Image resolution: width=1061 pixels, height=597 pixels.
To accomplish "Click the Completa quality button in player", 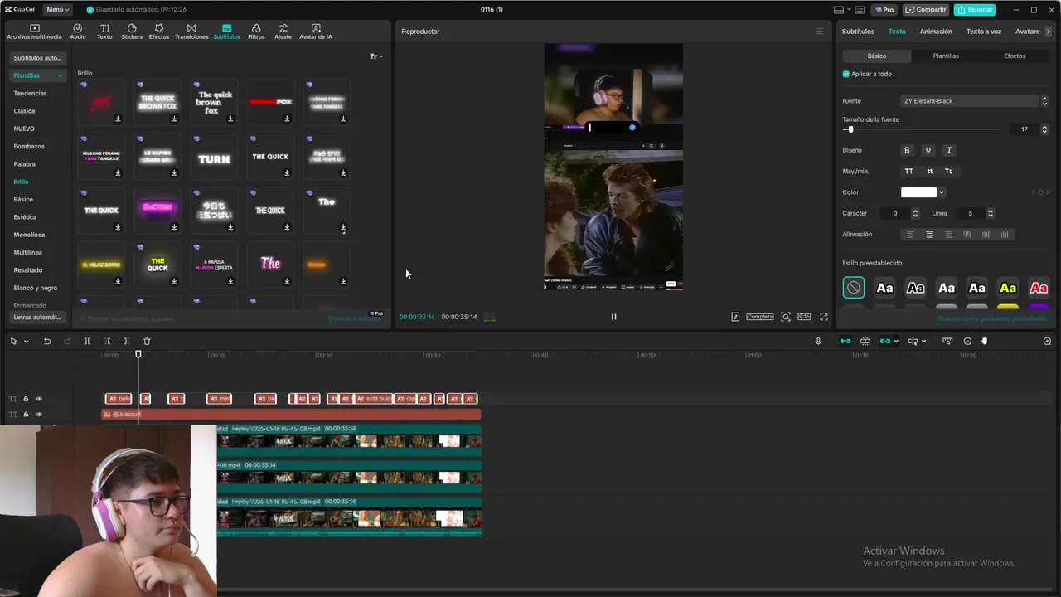I will 760,317.
